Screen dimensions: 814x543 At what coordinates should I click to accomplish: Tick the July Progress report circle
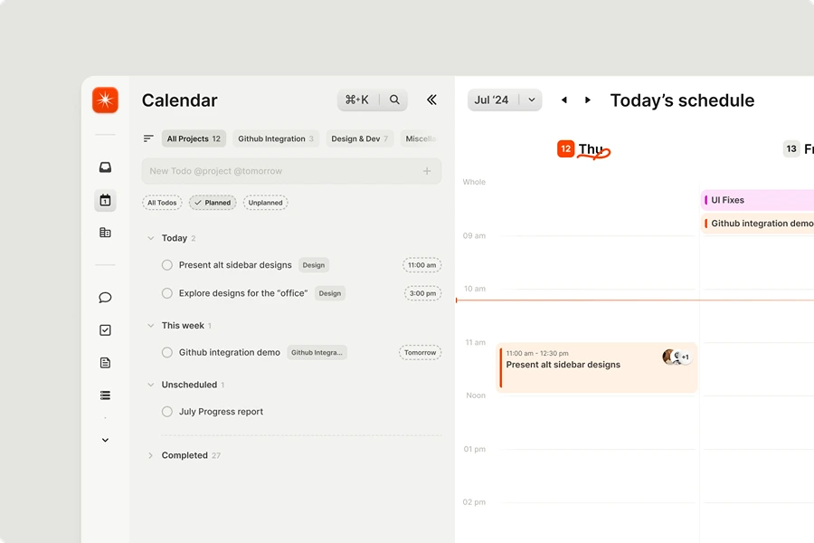pos(167,412)
